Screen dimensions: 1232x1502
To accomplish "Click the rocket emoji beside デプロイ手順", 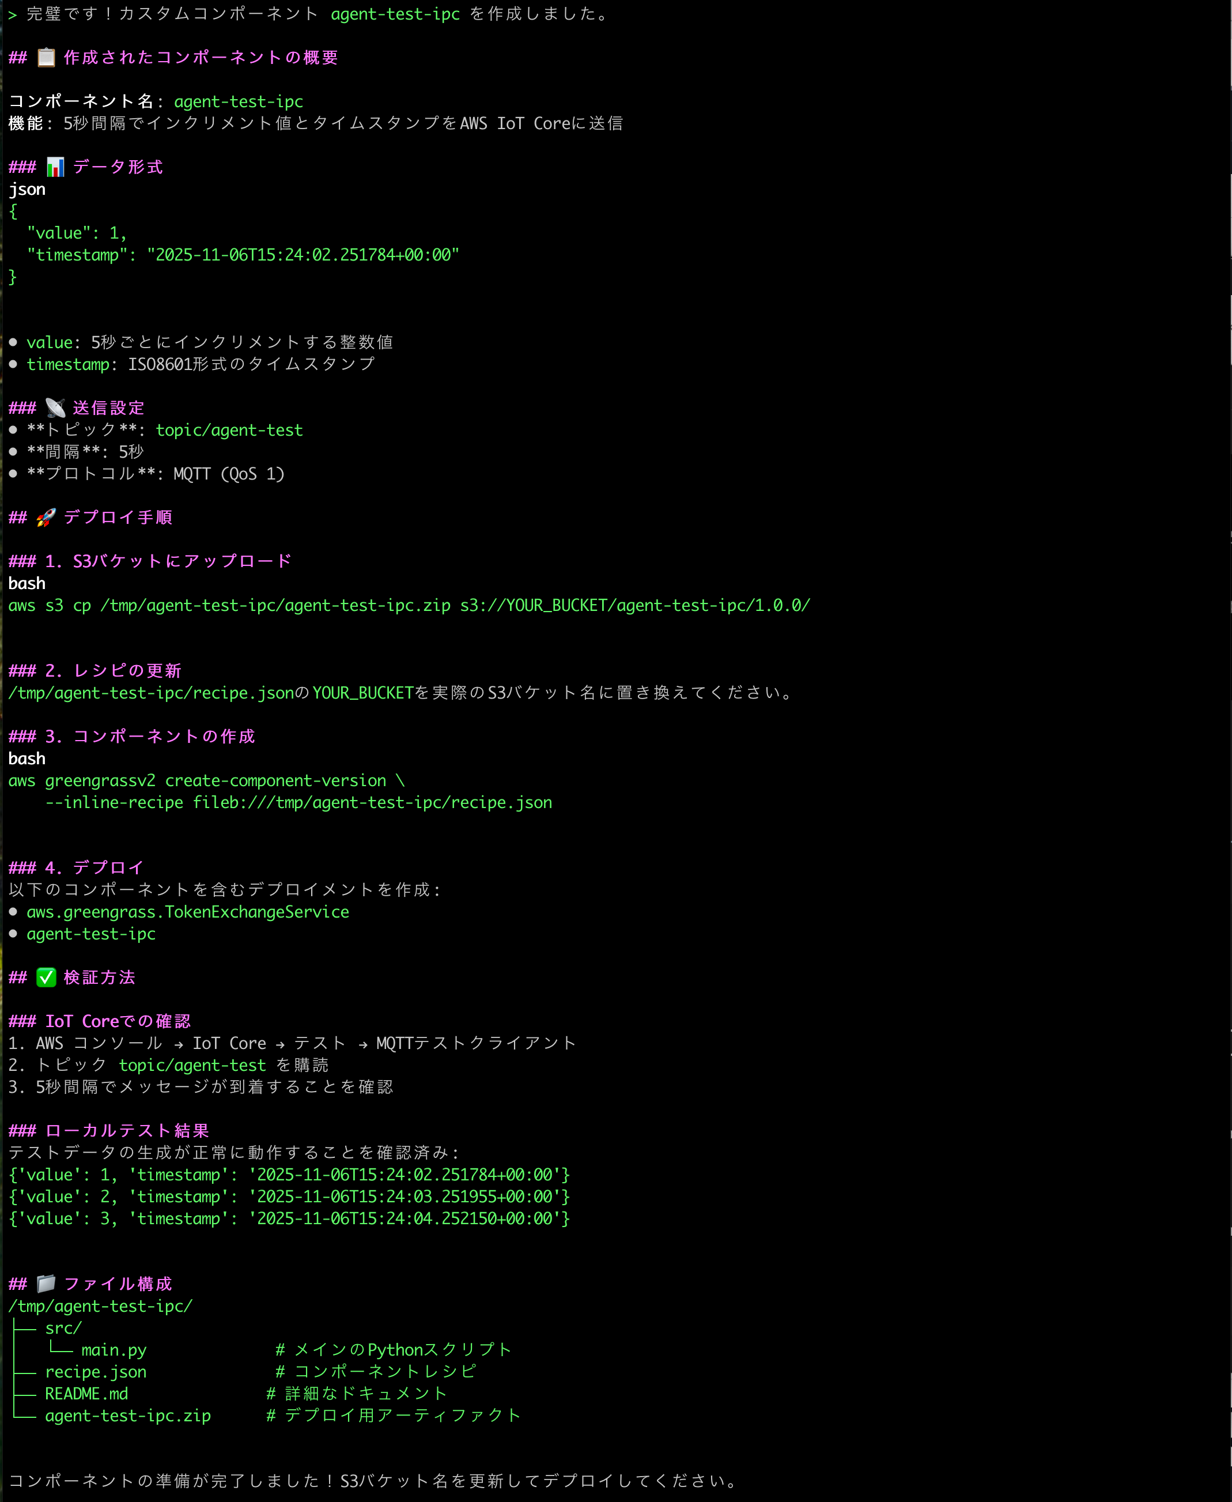I will pos(46,518).
